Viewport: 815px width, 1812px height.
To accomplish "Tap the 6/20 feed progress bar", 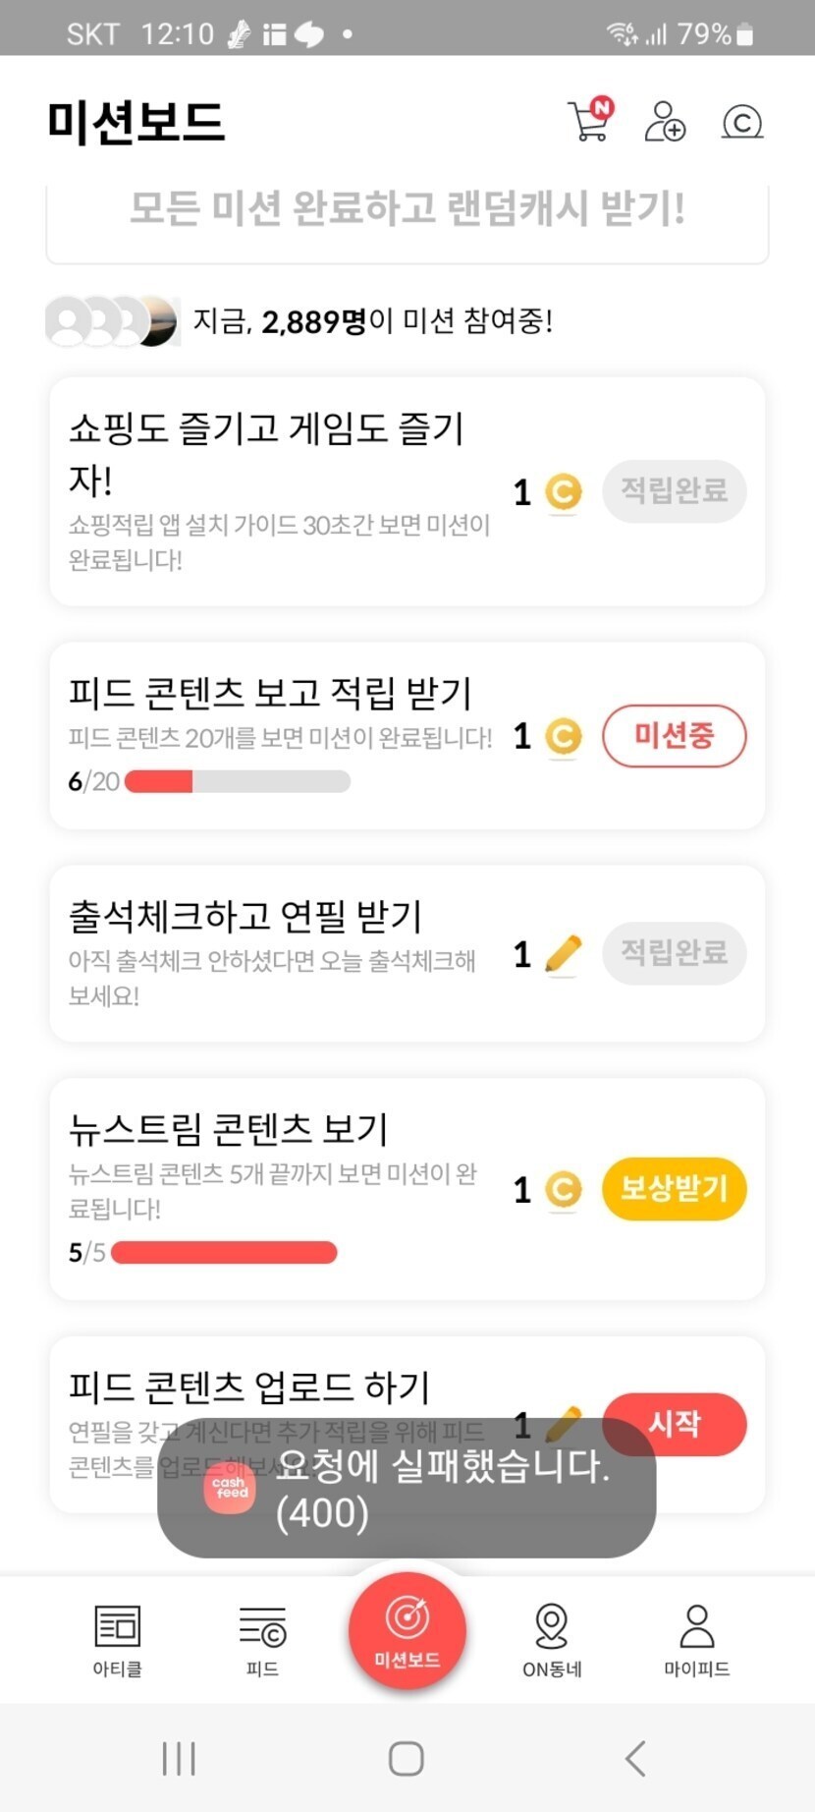I will (238, 782).
